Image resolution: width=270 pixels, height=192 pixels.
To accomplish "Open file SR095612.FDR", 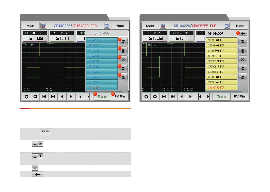I will tap(221, 56).
